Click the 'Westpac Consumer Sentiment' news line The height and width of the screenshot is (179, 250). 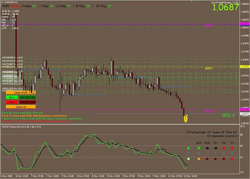42,119
